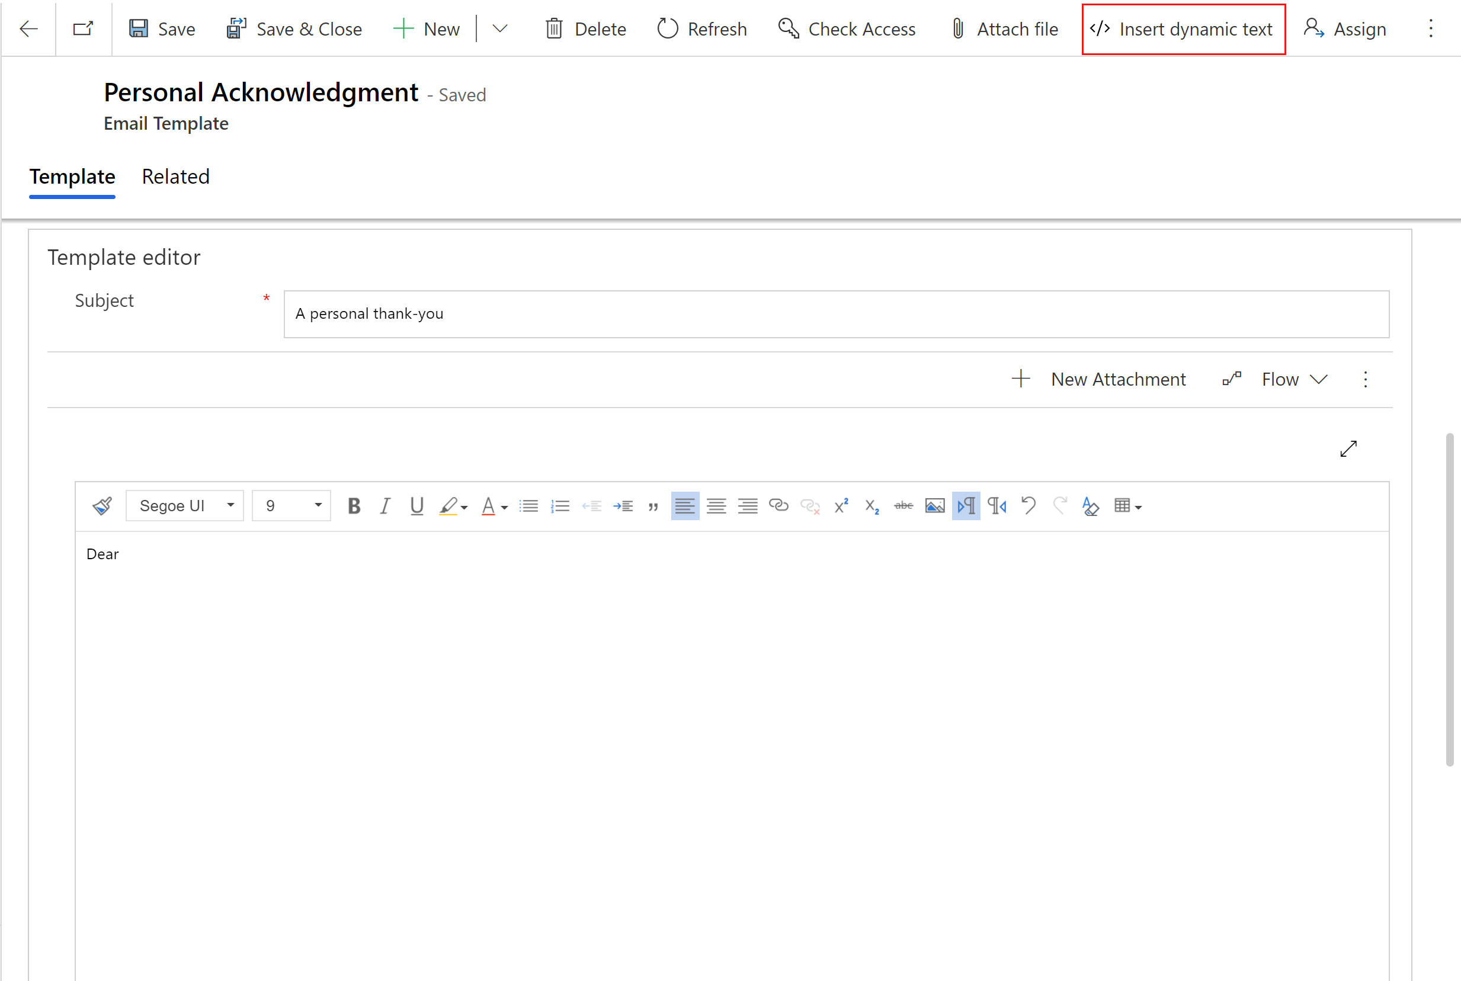Switch to the Template tab
This screenshot has width=1461, height=981.
click(71, 177)
